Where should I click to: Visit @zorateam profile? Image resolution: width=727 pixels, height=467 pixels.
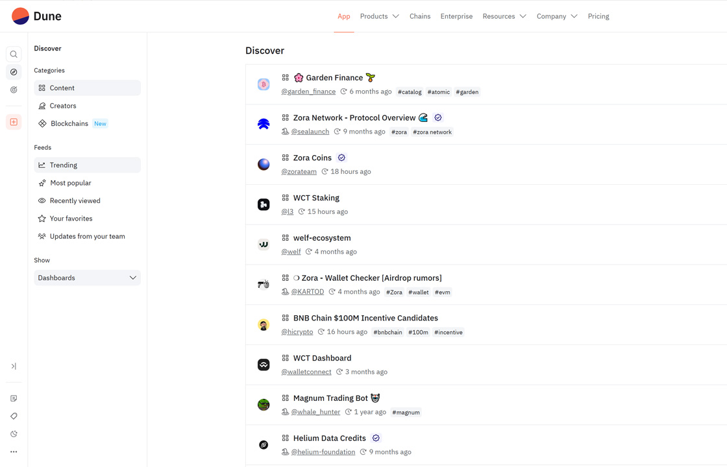point(299,171)
